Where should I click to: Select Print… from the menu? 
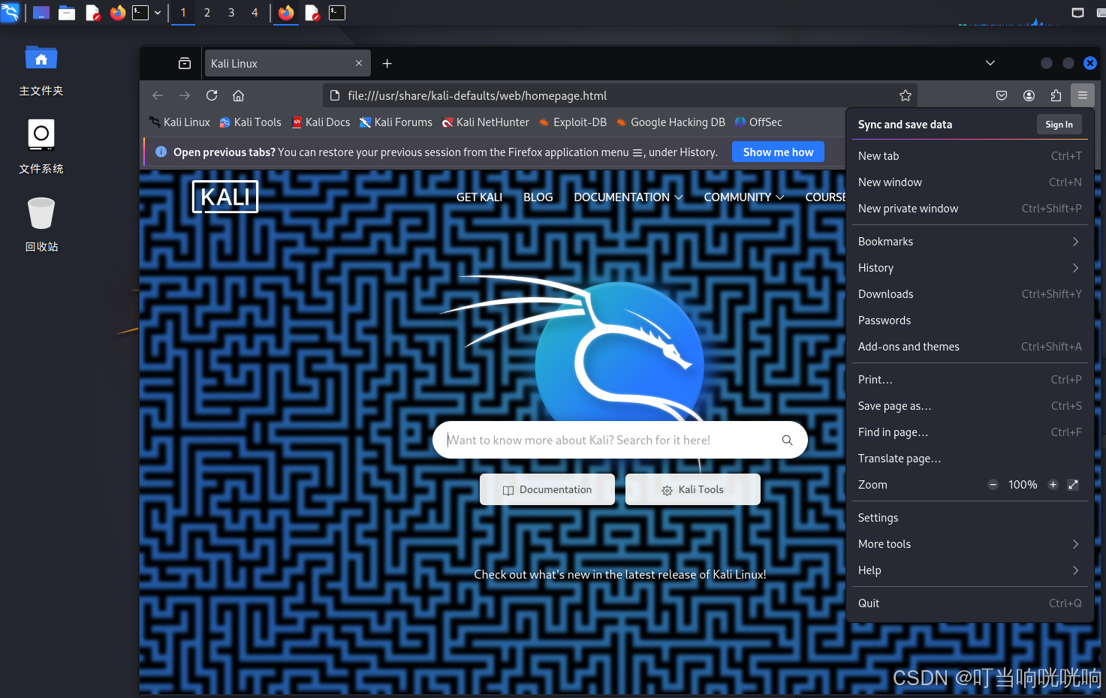(970, 380)
